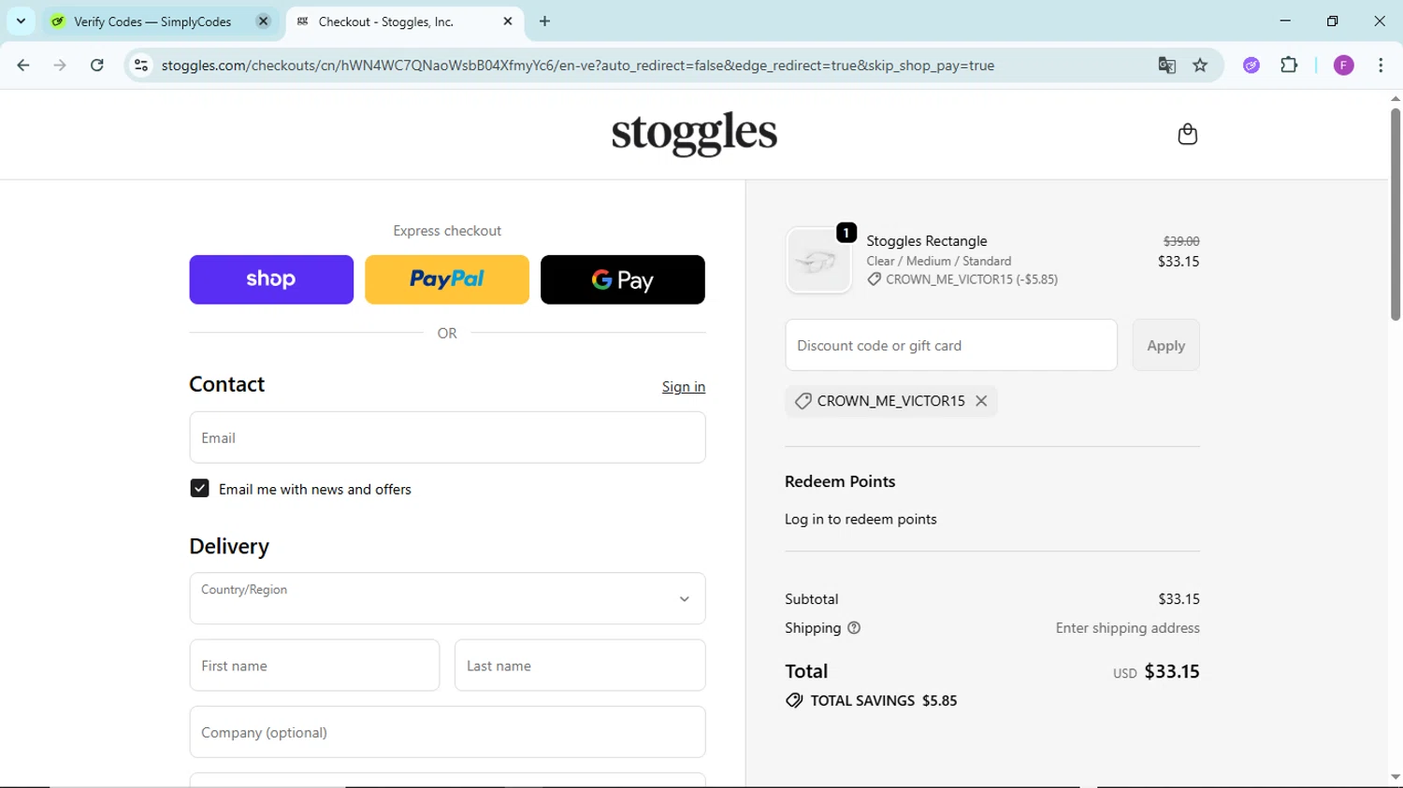Focus the Discount code or gift card field
1403x788 pixels.
pyautogui.click(x=951, y=345)
